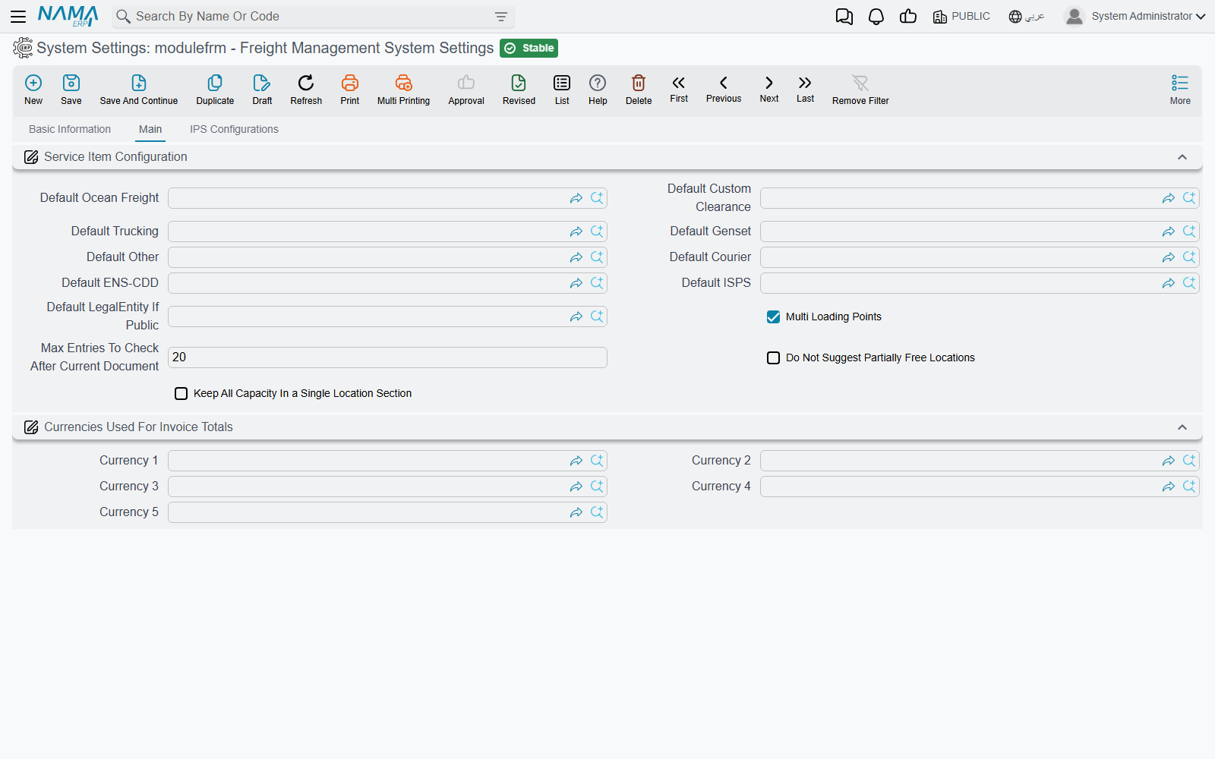Delete this record
The width and height of the screenshot is (1215, 759).
[x=639, y=90]
